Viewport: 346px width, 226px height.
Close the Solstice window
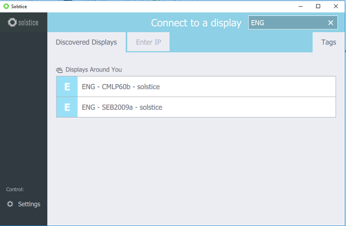point(336,6)
